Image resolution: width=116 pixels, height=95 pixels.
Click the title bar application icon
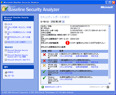pyautogui.click(x=2, y=2)
